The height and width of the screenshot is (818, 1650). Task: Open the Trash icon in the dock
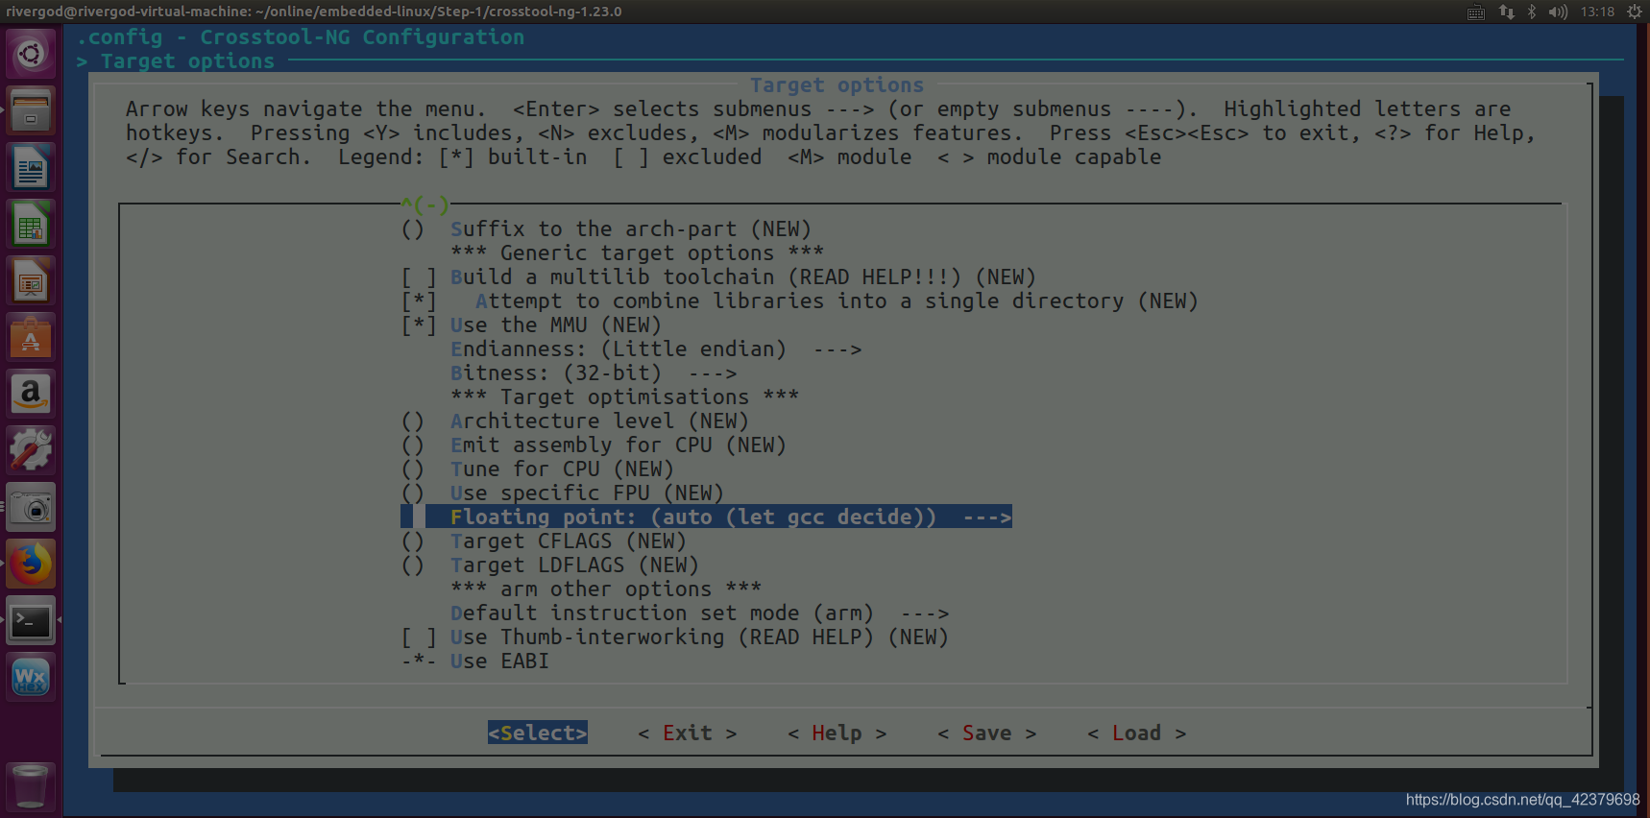pos(31,785)
